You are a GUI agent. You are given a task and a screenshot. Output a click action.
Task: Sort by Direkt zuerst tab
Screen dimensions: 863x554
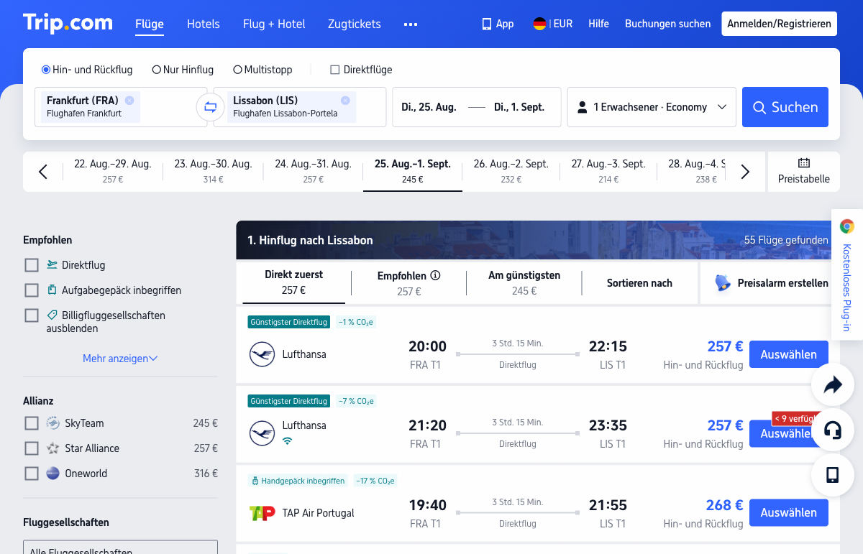(x=293, y=283)
